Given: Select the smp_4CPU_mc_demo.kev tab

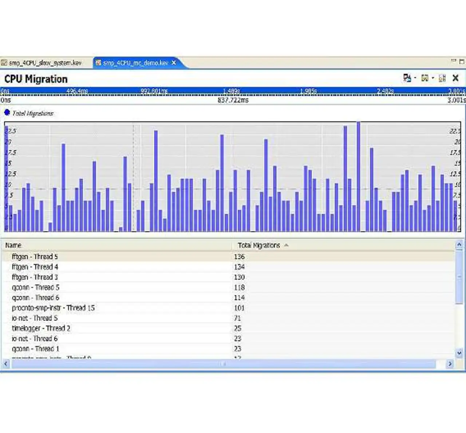Looking at the screenshot, I should [x=135, y=63].
